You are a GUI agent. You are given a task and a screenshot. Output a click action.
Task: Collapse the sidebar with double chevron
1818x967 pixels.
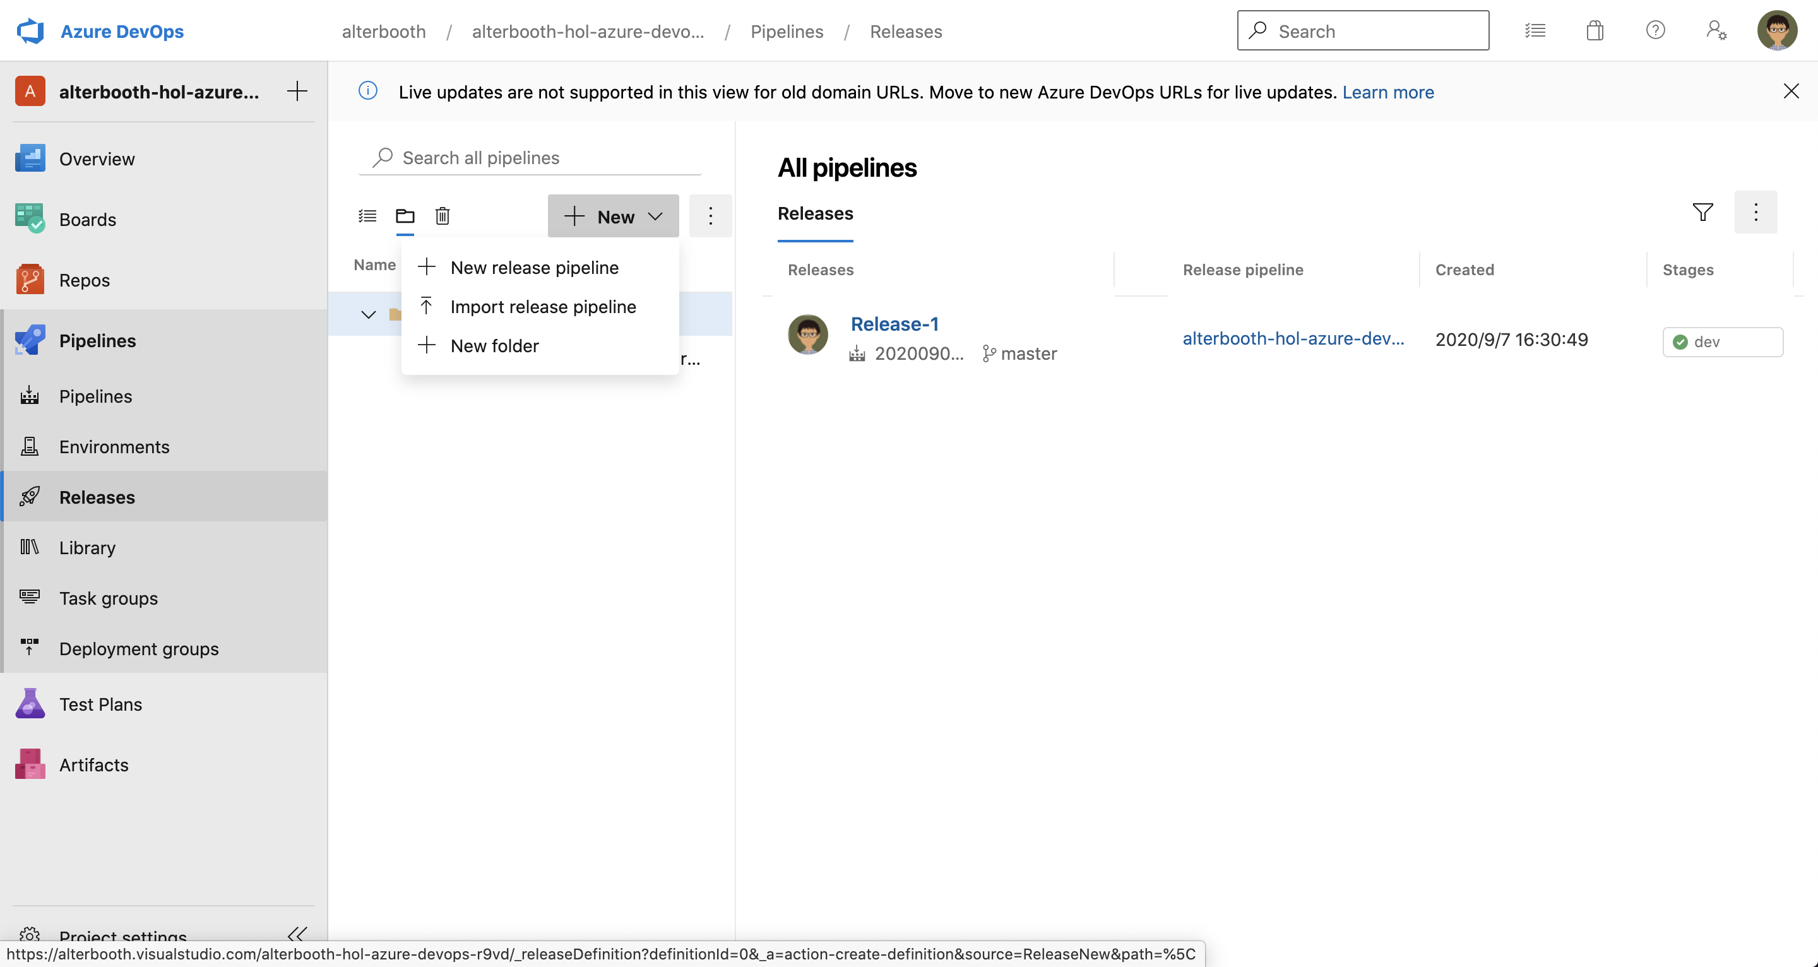297,934
